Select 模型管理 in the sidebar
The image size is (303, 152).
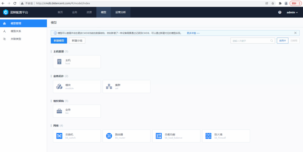23,23
